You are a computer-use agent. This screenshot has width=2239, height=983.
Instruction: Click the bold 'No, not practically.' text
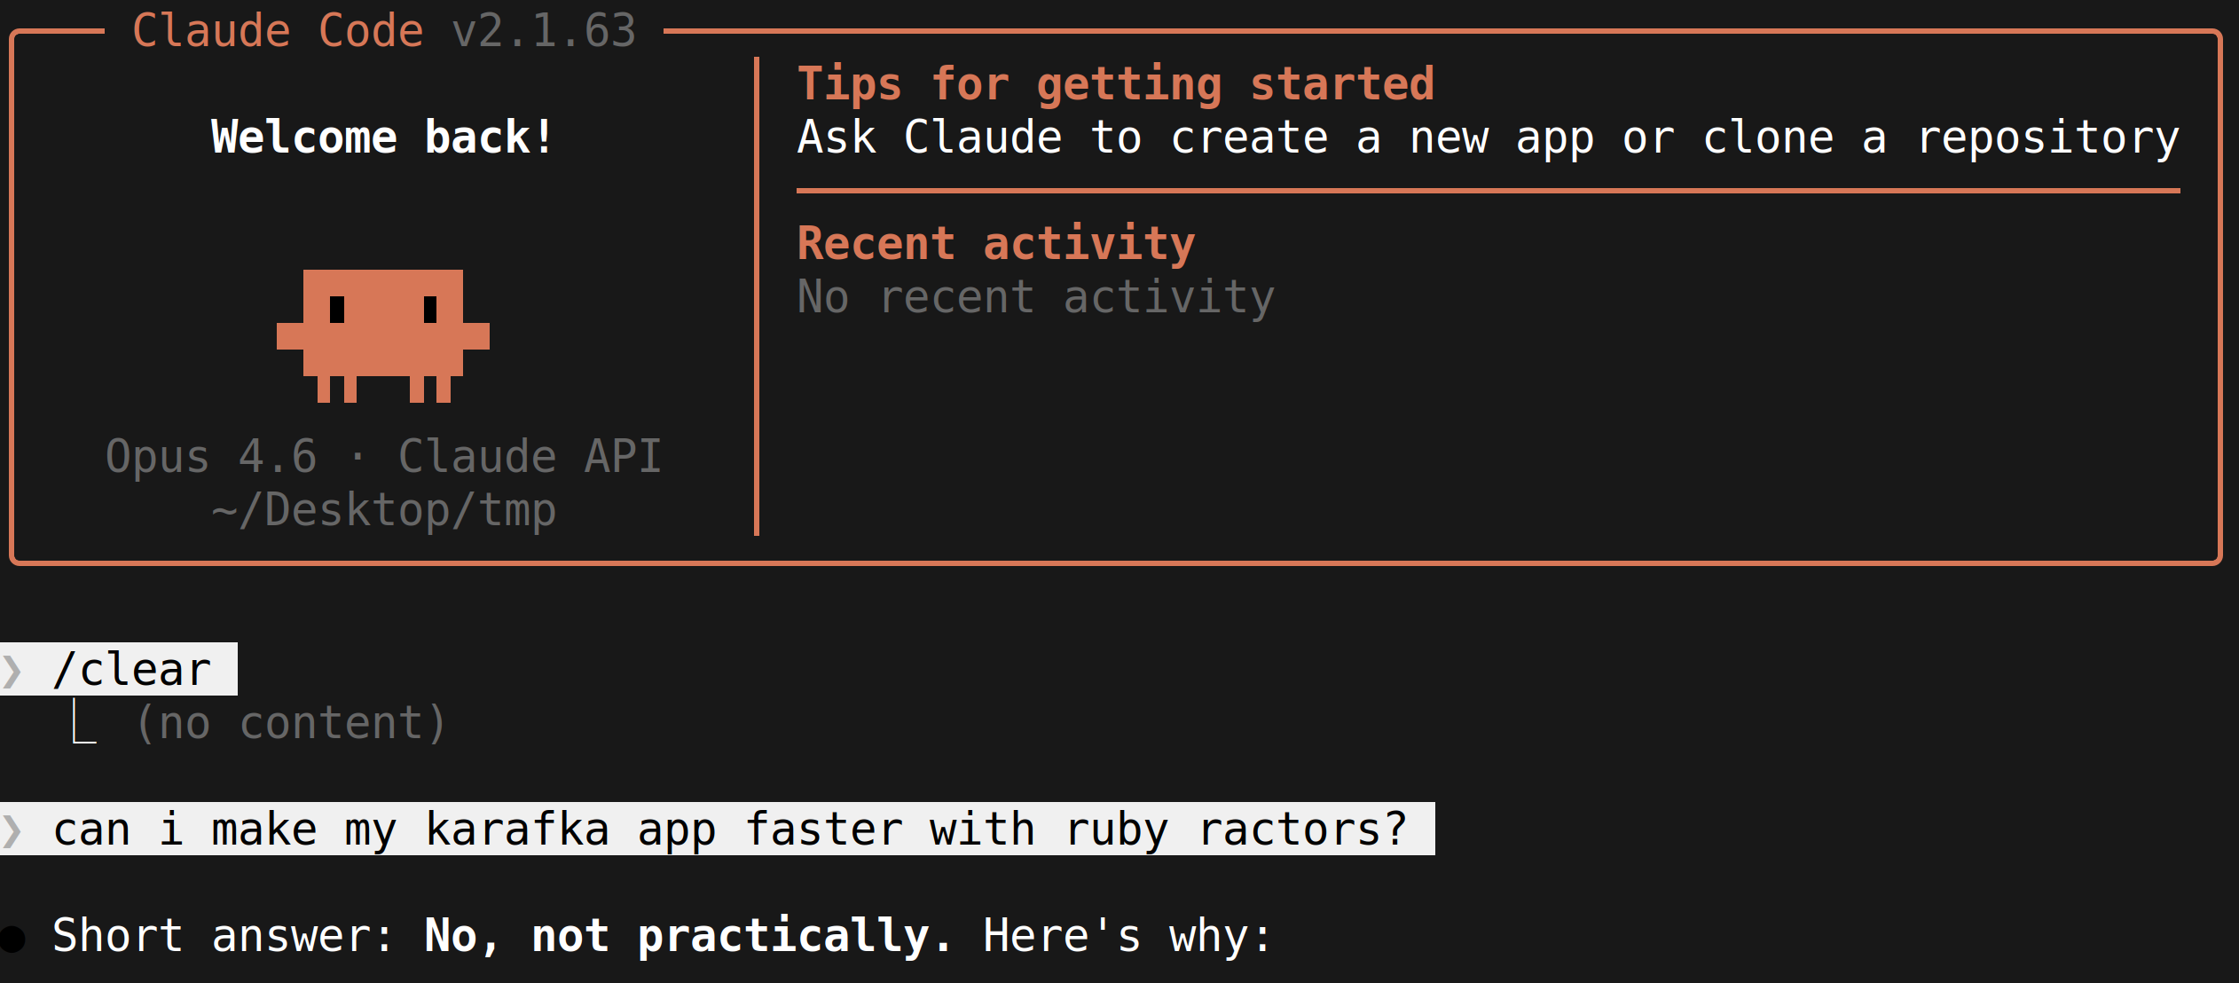[687, 936]
